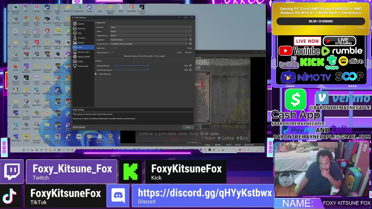
Task: Switch to the Graphics settings page
Action: [x=83, y=43]
